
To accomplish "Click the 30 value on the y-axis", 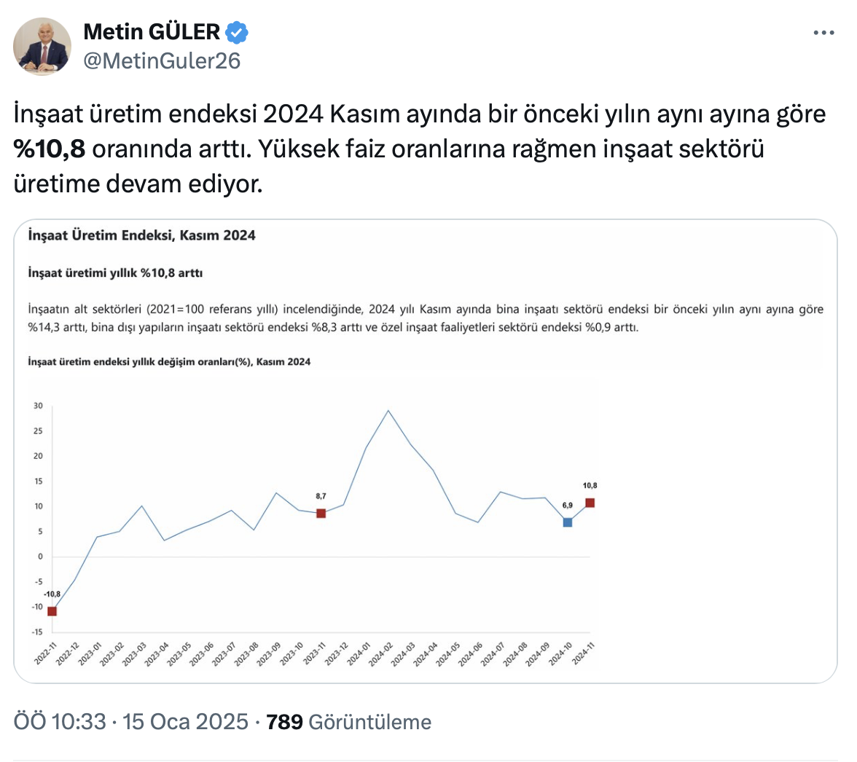I will click(x=39, y=406).
